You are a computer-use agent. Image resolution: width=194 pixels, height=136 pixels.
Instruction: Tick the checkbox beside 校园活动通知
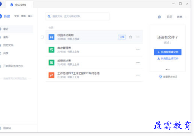click(x=42, y=37)
